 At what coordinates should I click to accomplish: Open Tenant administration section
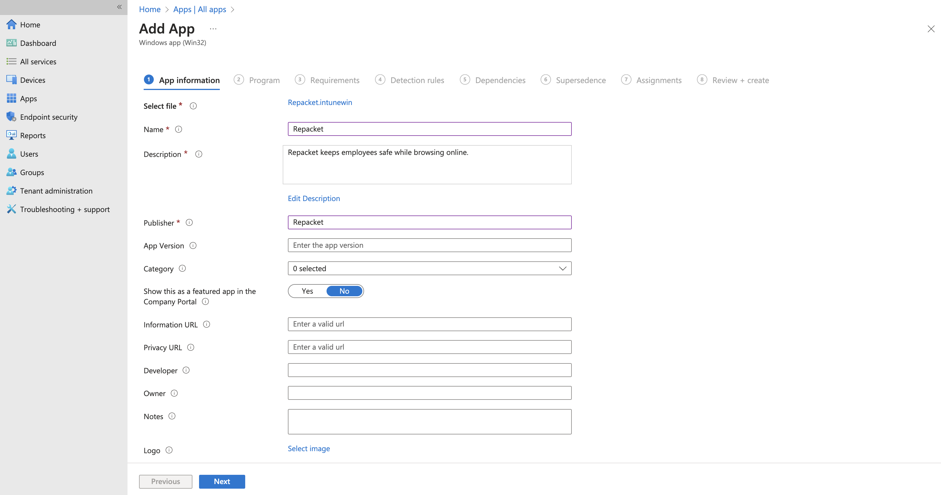56,191
